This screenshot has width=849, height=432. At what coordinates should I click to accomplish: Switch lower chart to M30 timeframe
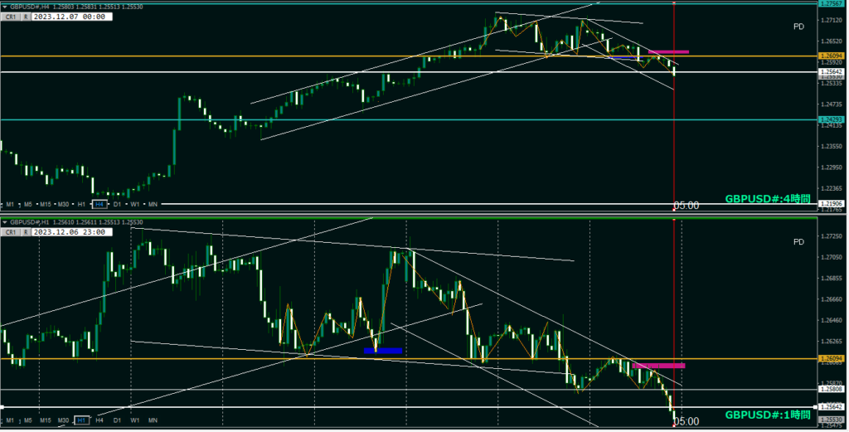[x=63, y=420]
